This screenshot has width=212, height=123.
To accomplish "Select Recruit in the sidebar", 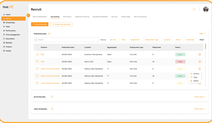I will pos(13,19).
